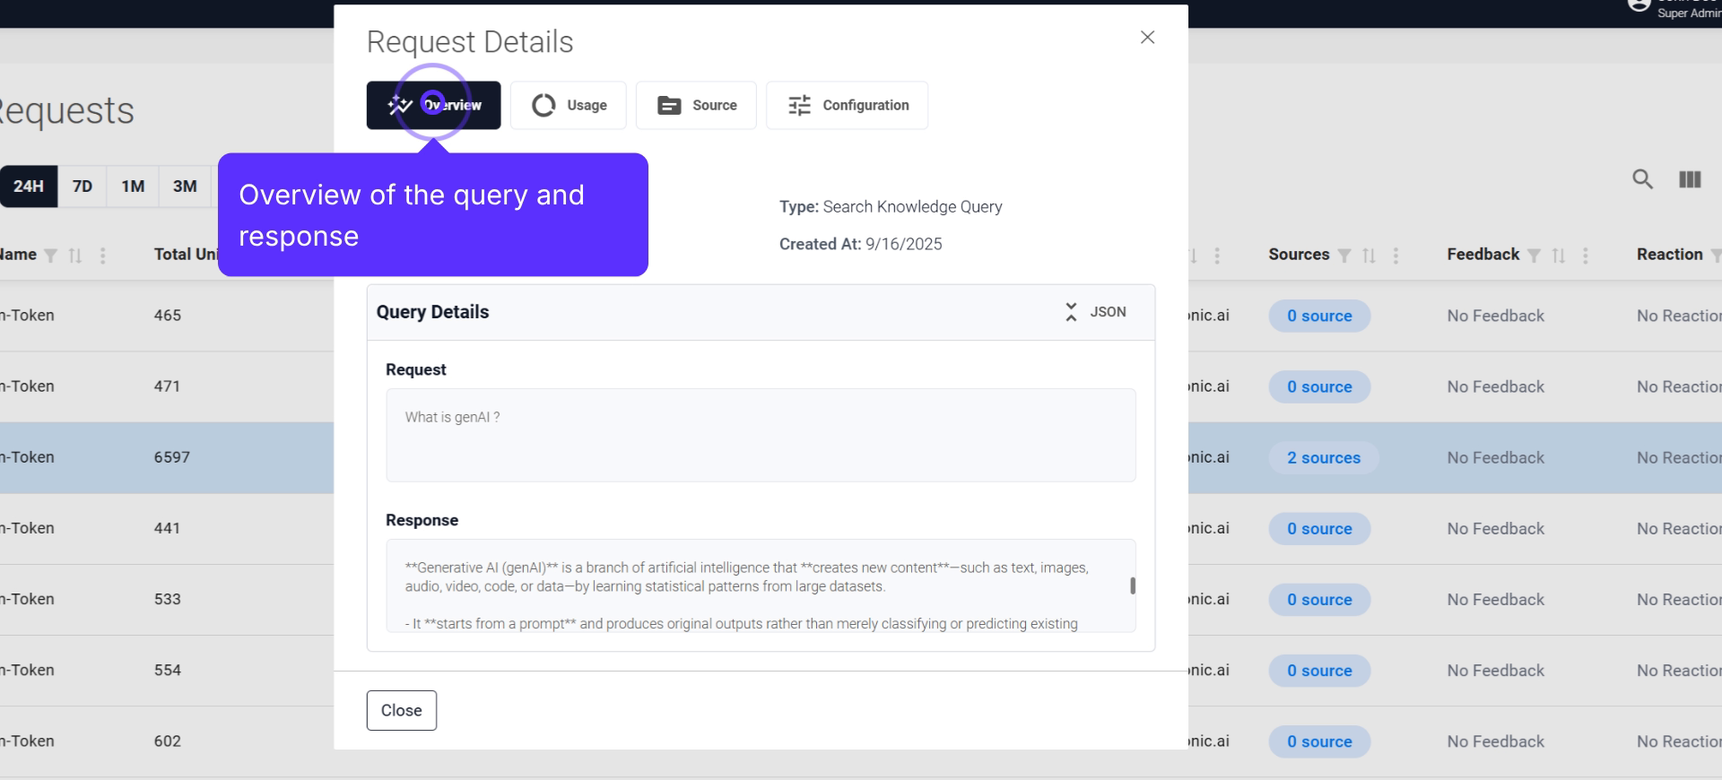The width and height of the screenshot is (1722, 780).
Task: Click the Overview tab sparkle icon
Action: (x=400, y=106)
